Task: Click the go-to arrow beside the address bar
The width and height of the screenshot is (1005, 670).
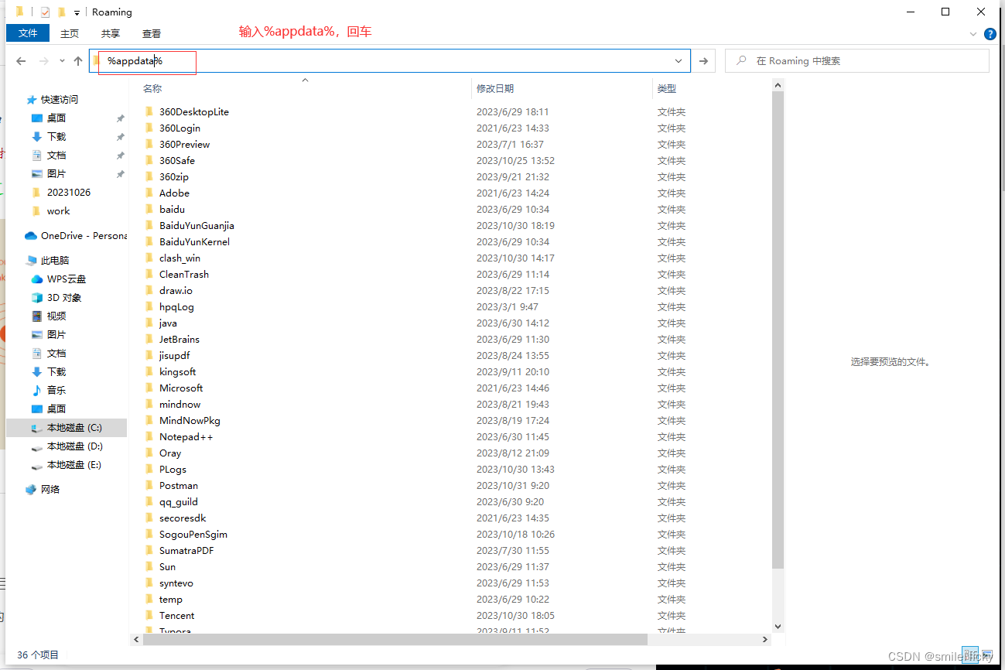Action: click(703, 61)
